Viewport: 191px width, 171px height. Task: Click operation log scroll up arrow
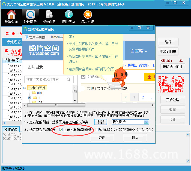tap(188, 135)
